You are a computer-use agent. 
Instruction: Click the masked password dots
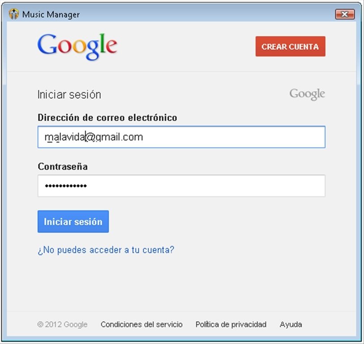66,186
